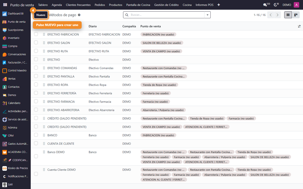Click the 1-16 / 16 pager counter
303x189 pixels.
[260, 15]
